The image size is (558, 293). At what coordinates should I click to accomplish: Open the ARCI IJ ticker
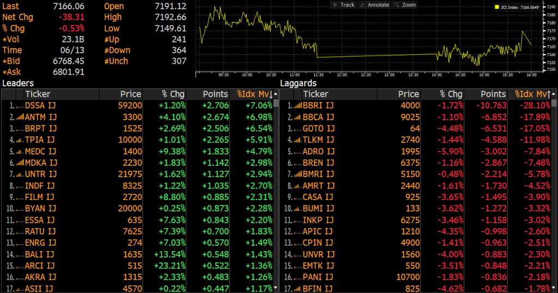(x=39, y=266)
